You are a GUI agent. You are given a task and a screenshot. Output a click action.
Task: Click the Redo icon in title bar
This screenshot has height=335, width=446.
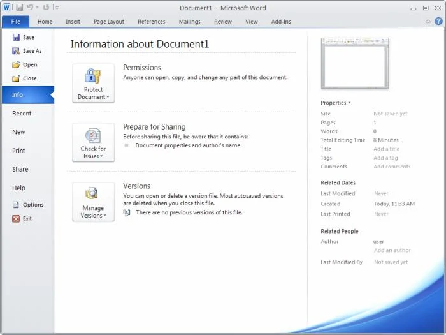[x=46, y=8]
